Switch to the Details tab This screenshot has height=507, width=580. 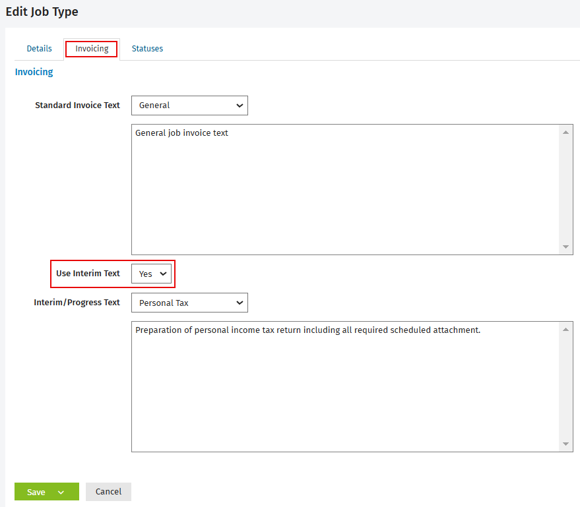[39, 49]
